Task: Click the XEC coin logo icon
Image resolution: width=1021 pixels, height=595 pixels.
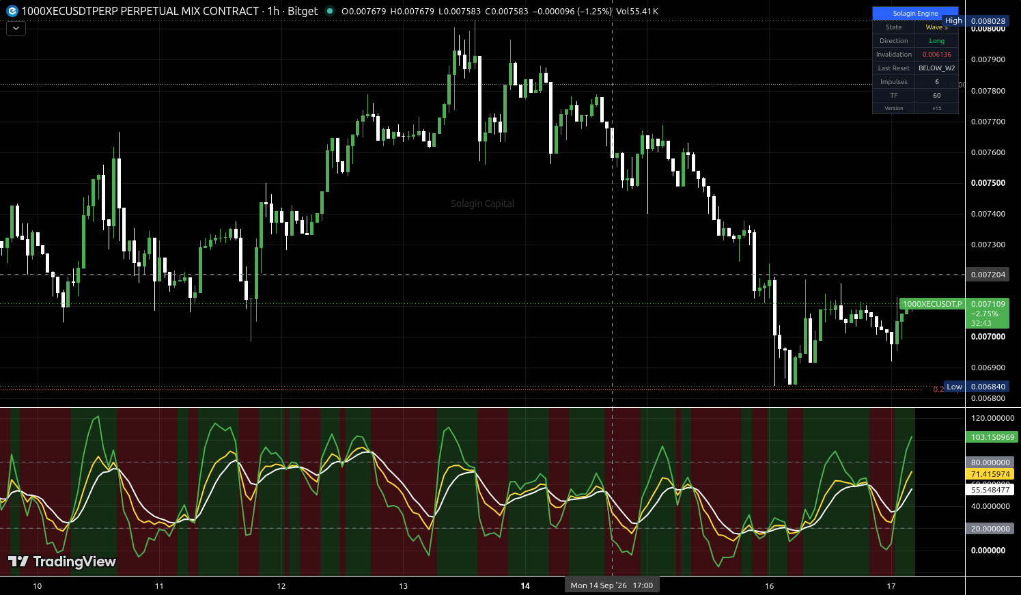Action: click(12, 11)
